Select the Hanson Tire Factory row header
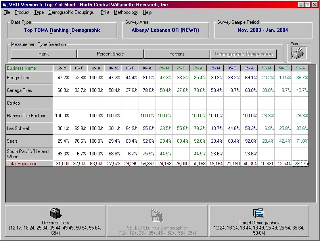Screen dimensions: 320x241 [29, 116]
